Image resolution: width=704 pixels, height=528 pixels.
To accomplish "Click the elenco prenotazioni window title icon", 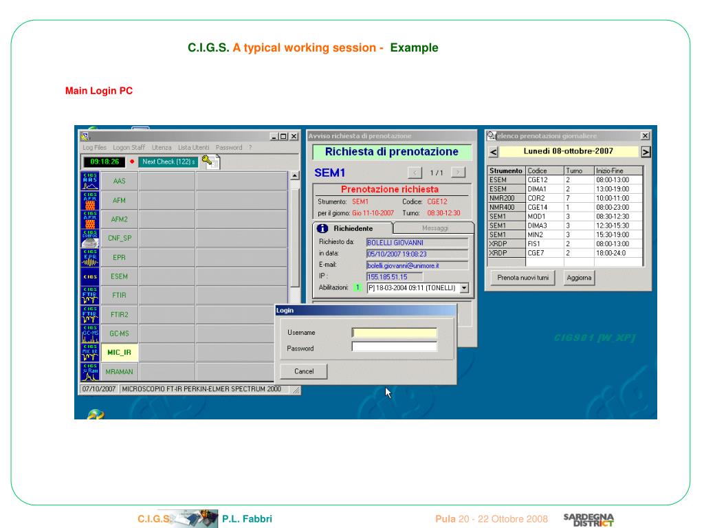I will click(492, 135).
